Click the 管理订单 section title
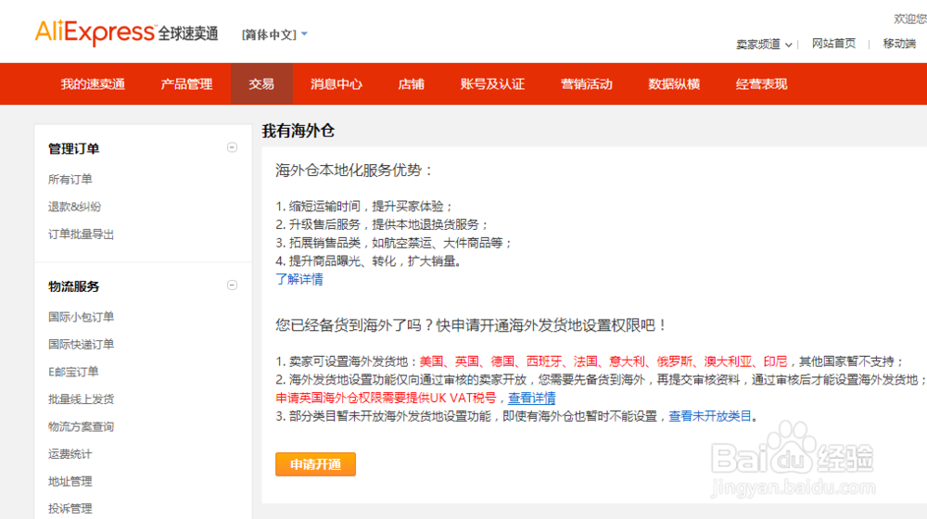This screenshot has height=519, width=927. point(73,148)
